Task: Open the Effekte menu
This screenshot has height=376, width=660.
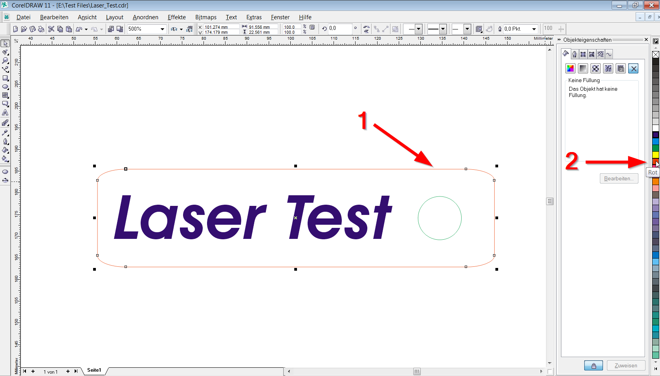Action: point(176,17)
